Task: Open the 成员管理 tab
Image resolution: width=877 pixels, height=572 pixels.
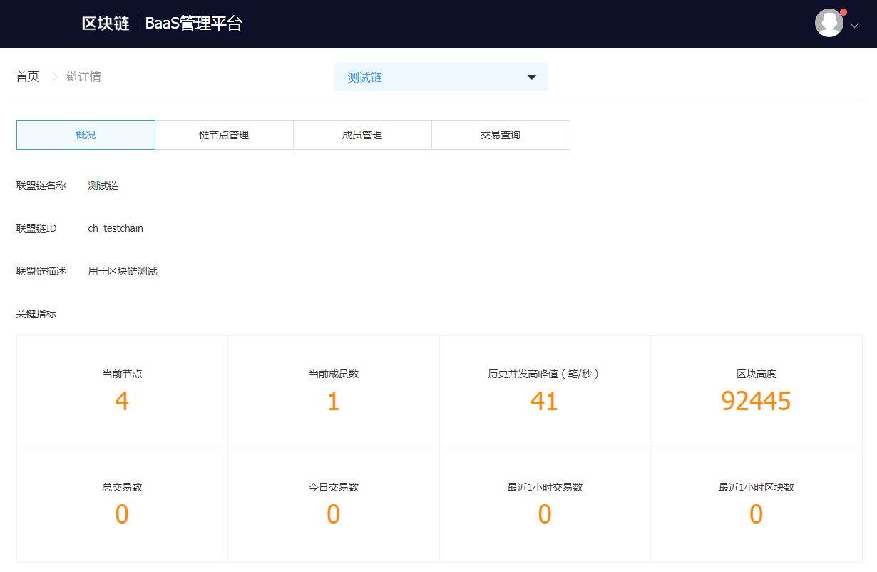Action: (x=362, y=134)
